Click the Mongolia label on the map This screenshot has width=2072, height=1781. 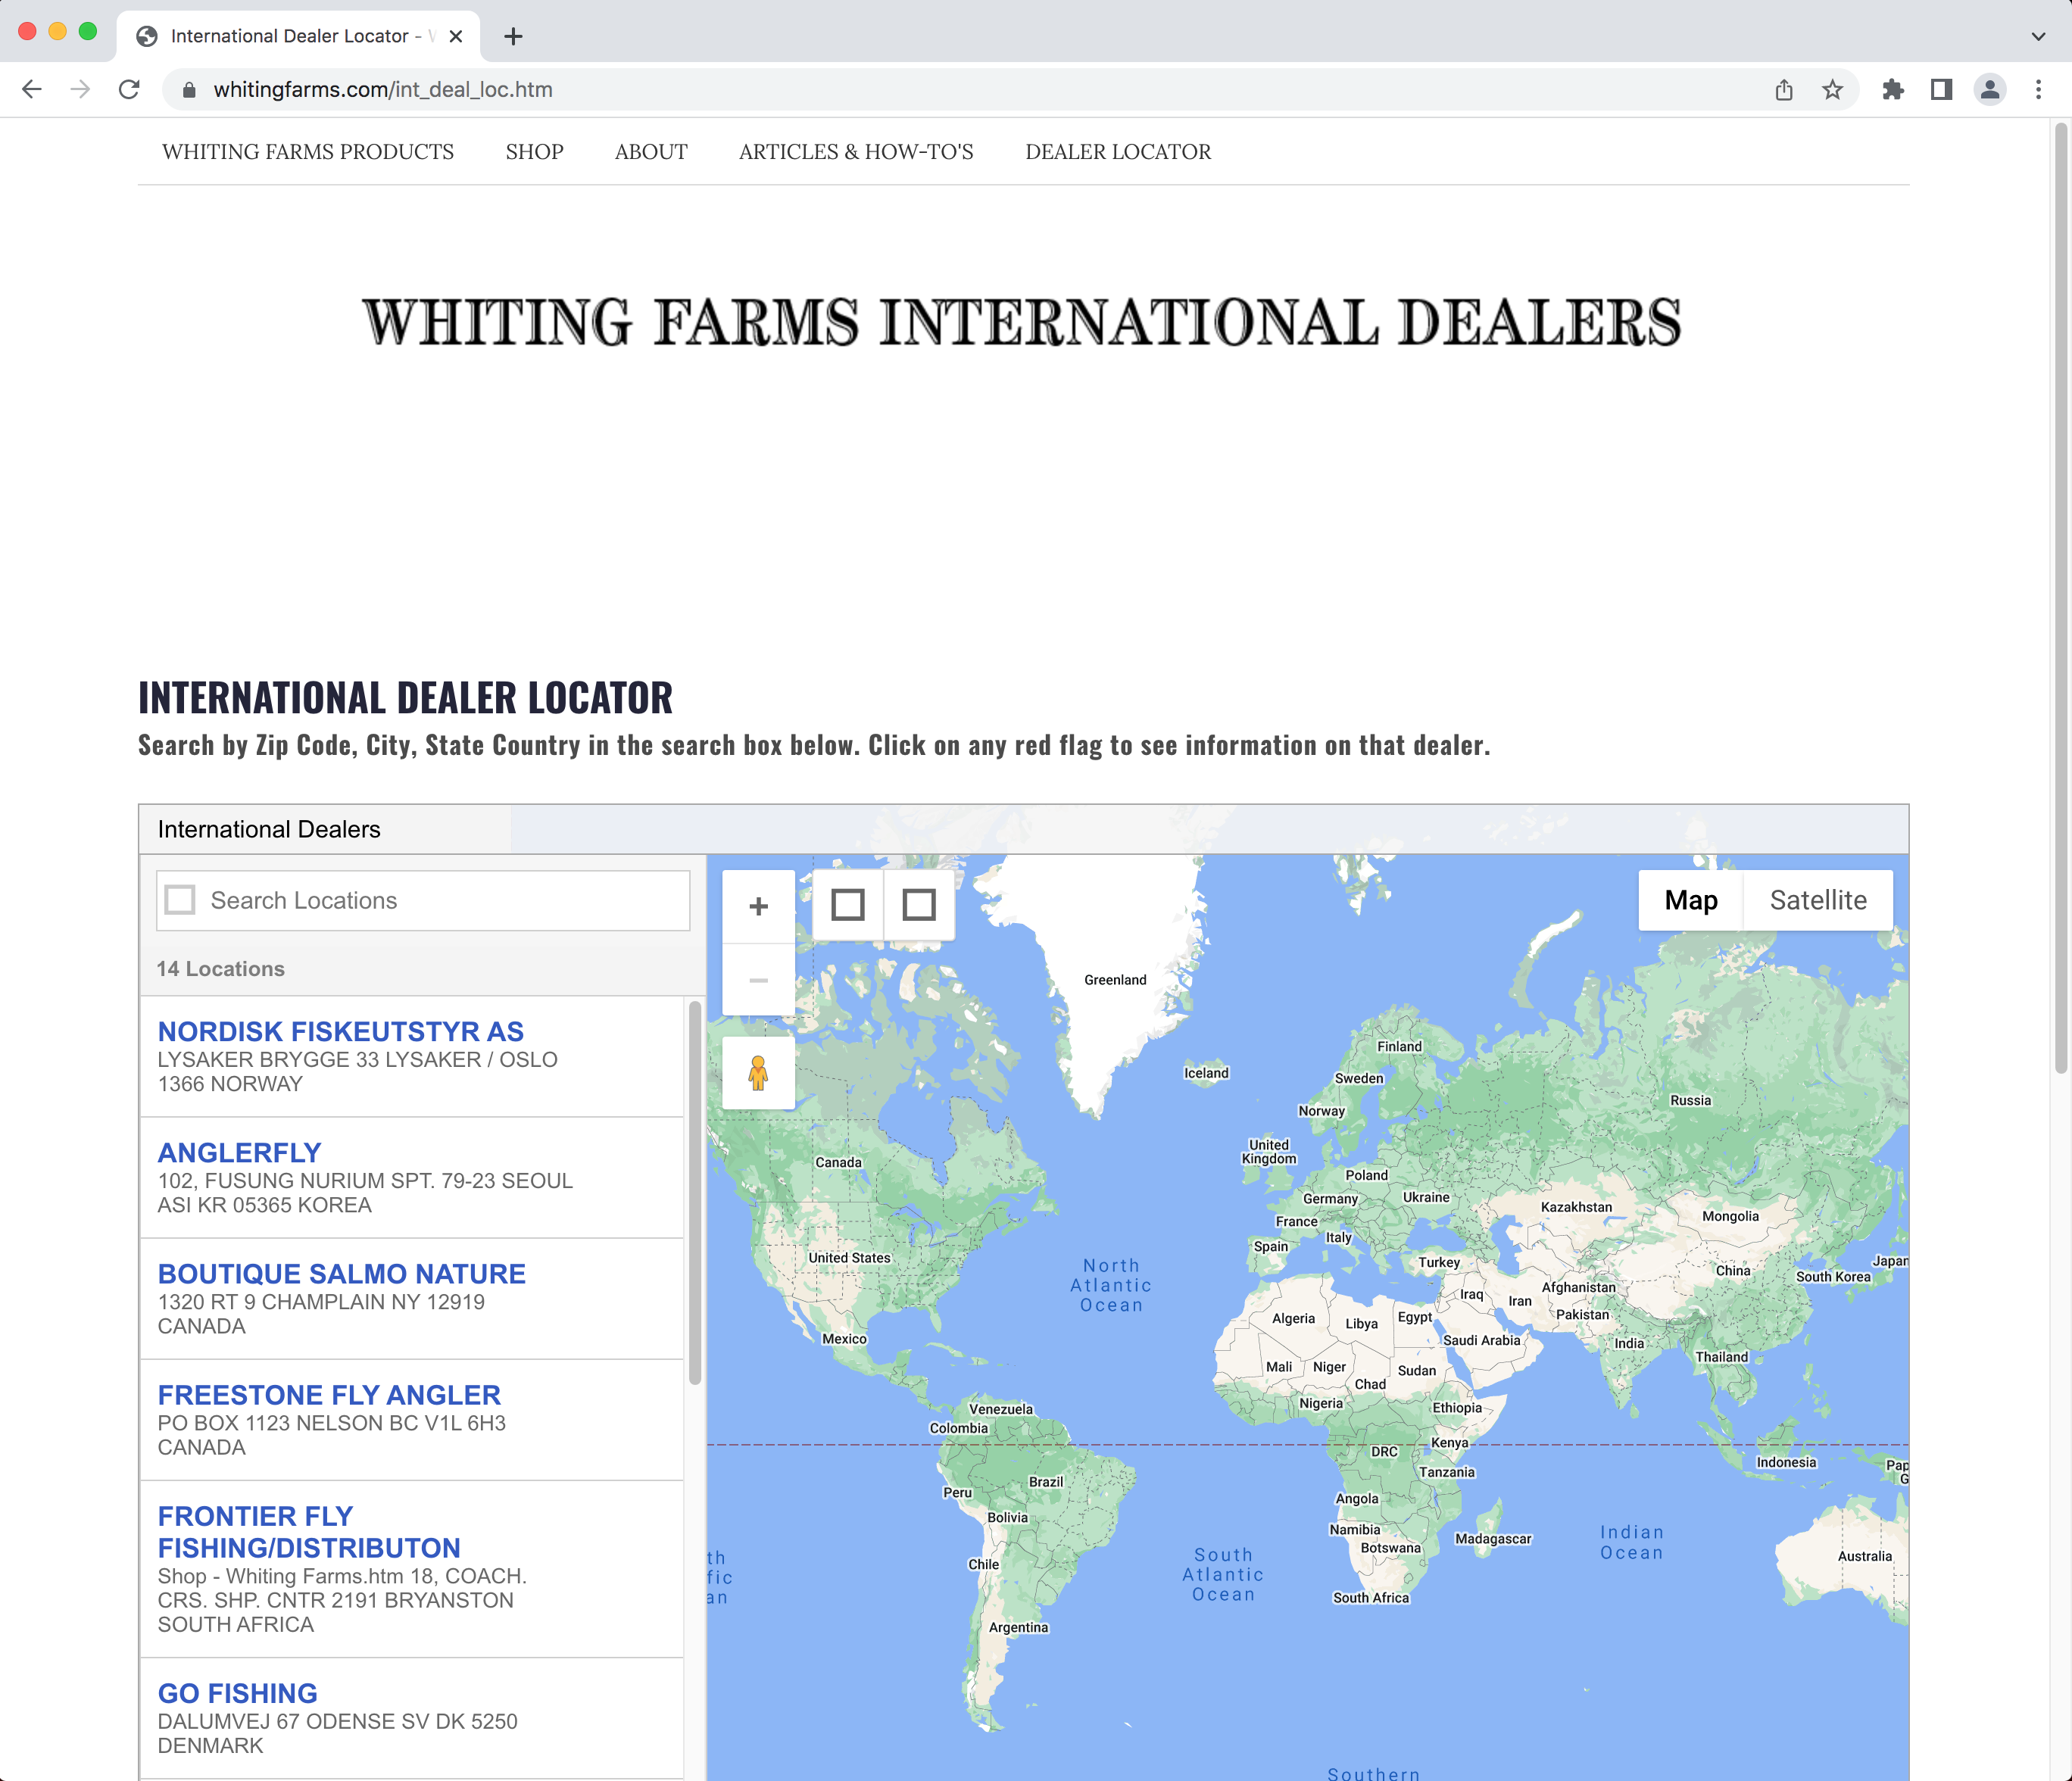pos(1730,1217)
